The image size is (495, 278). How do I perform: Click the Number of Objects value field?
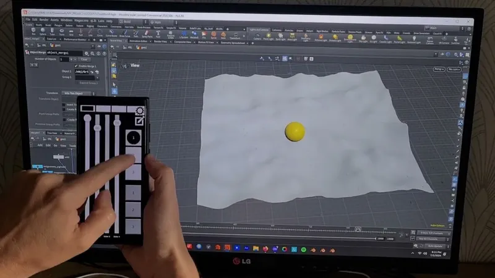point(64,59)
